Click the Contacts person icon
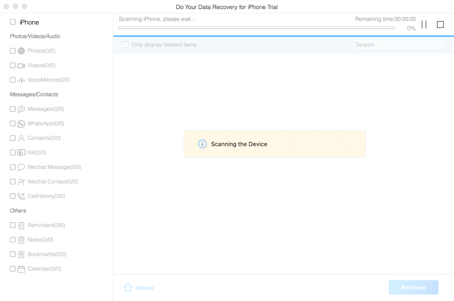The image size is (454, 301). 21,138
